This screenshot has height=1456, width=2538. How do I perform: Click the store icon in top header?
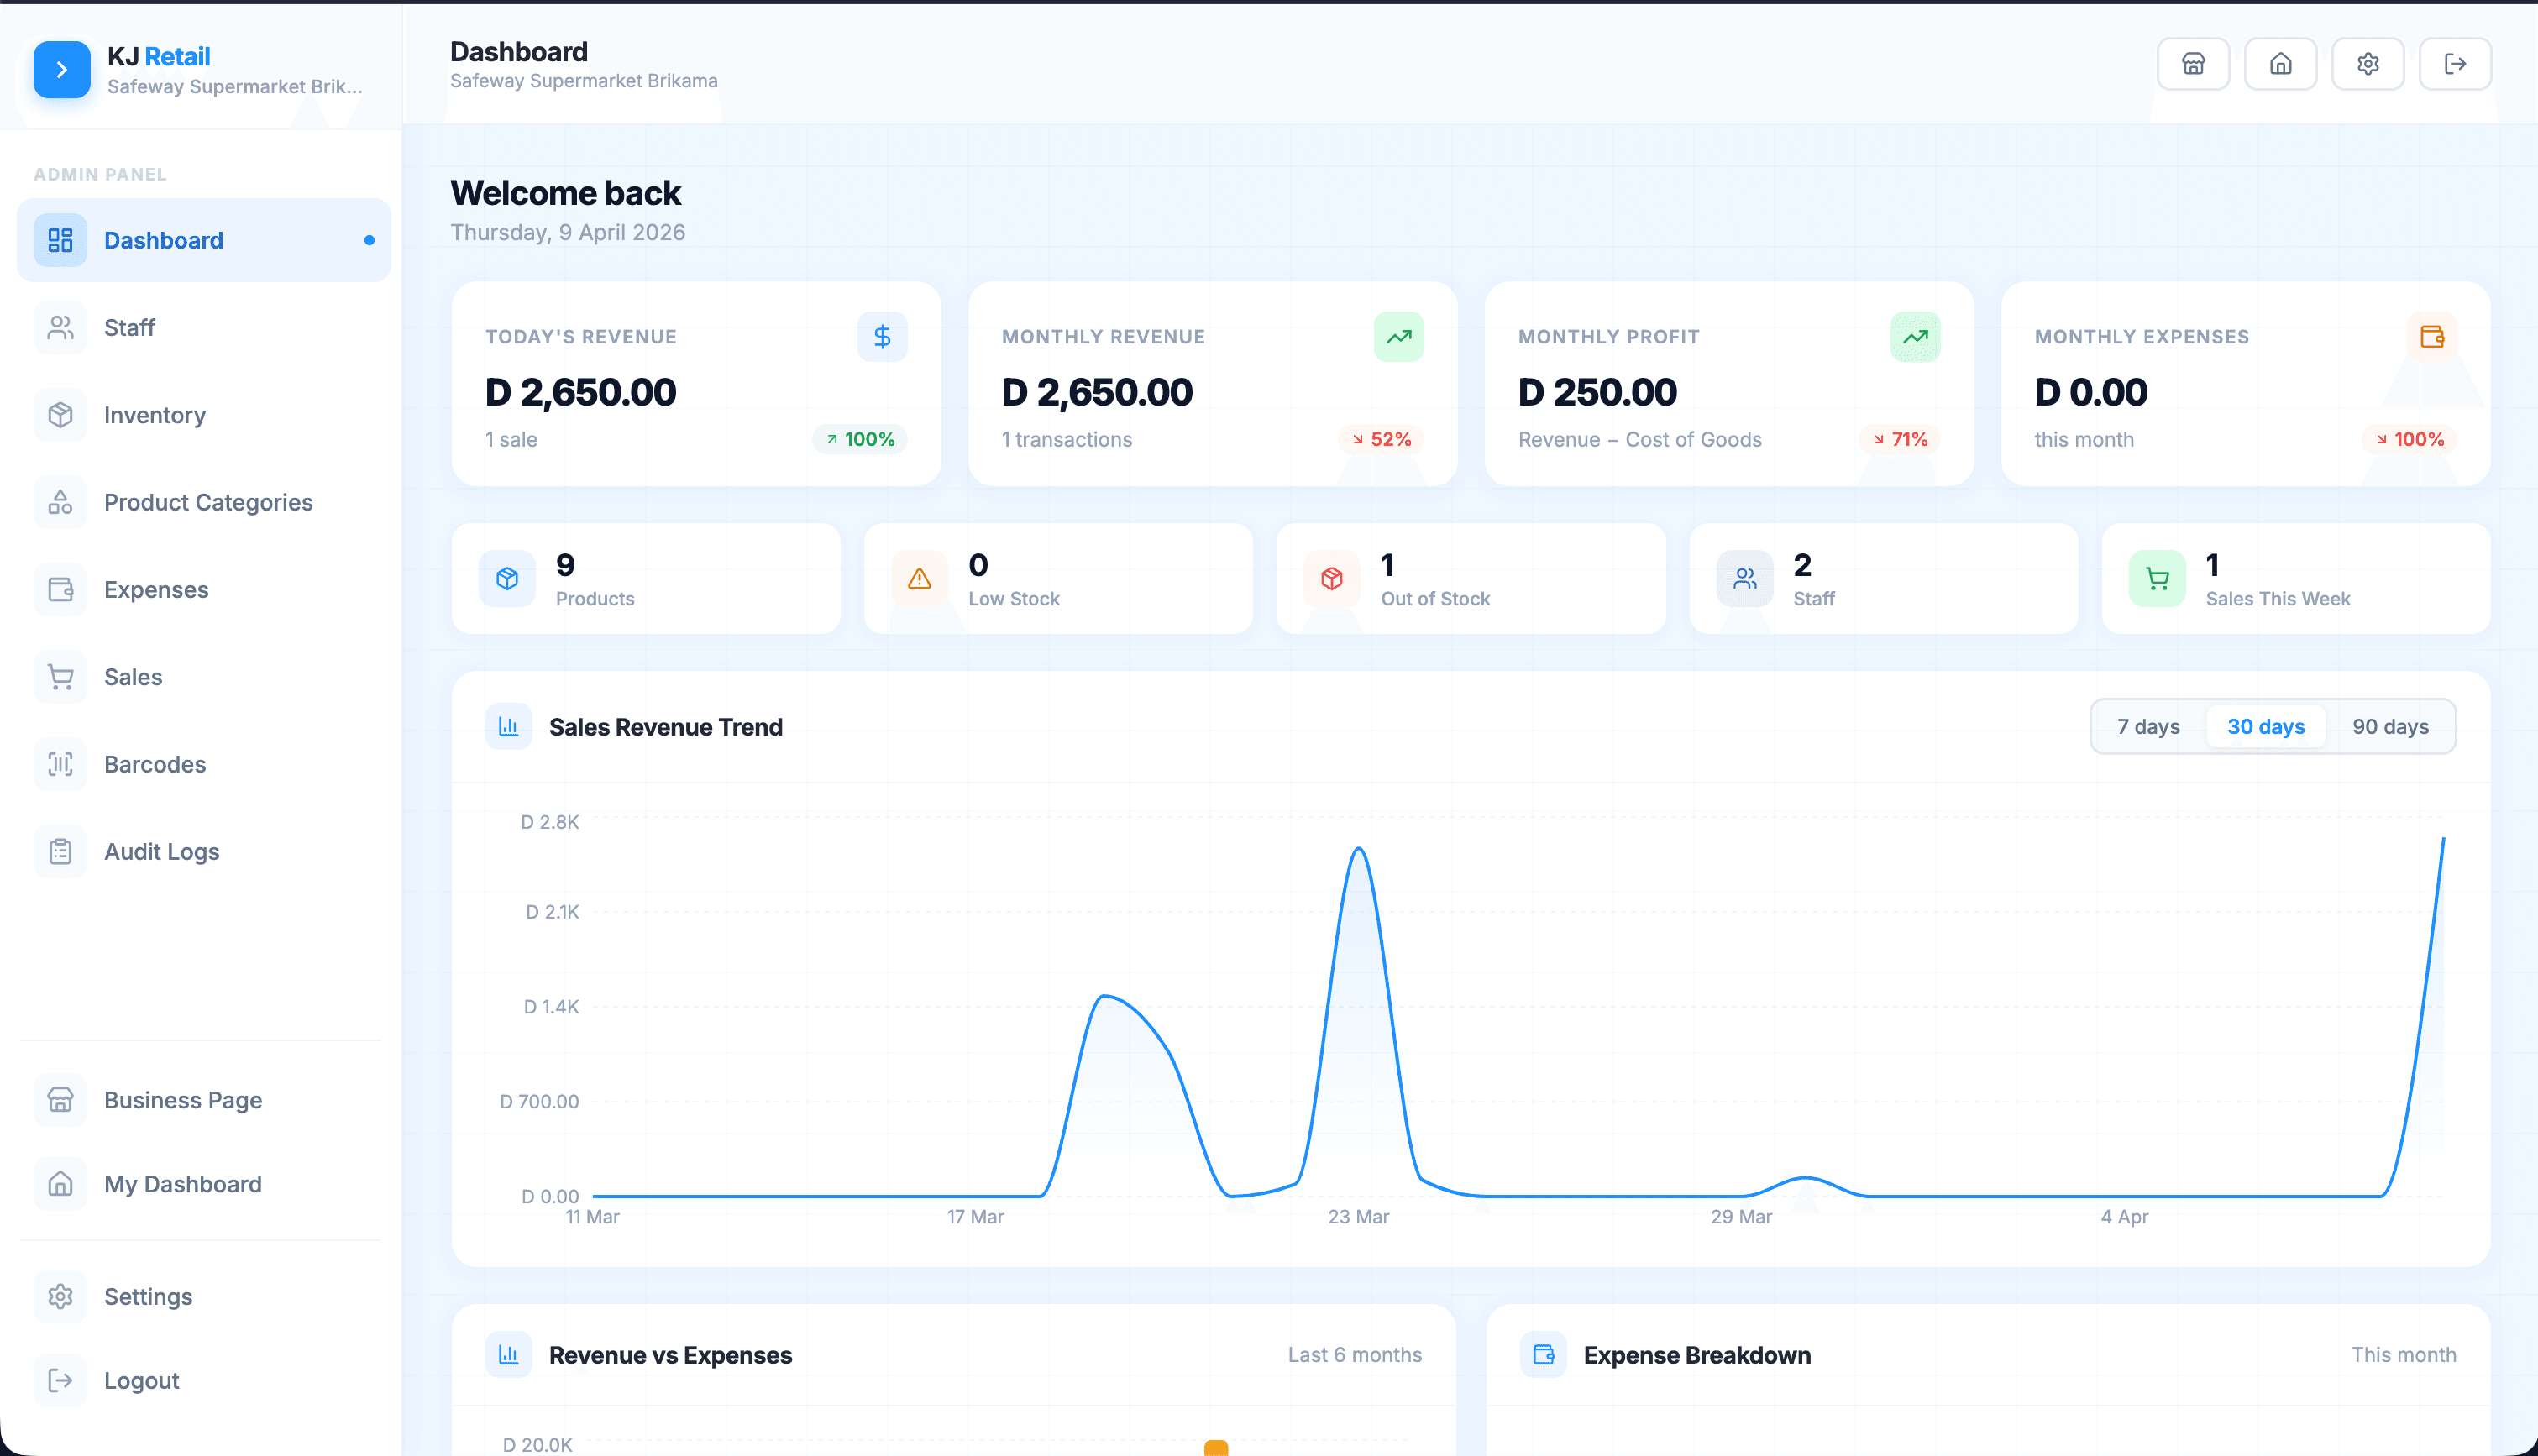(2192, 64)
